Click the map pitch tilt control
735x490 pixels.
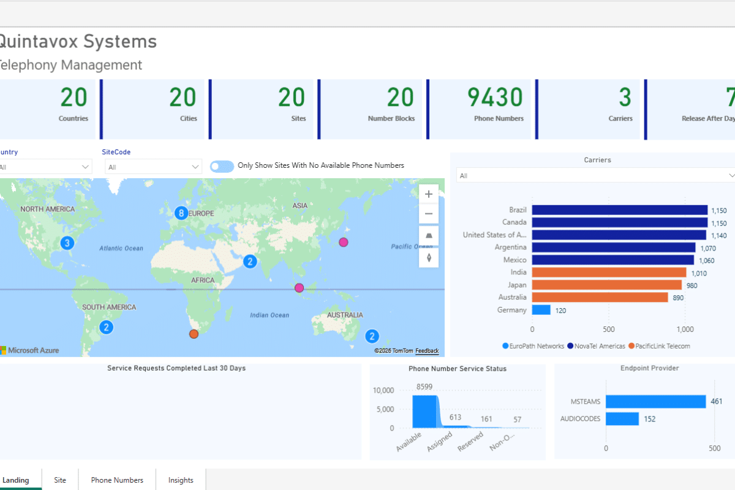[429, 236]
